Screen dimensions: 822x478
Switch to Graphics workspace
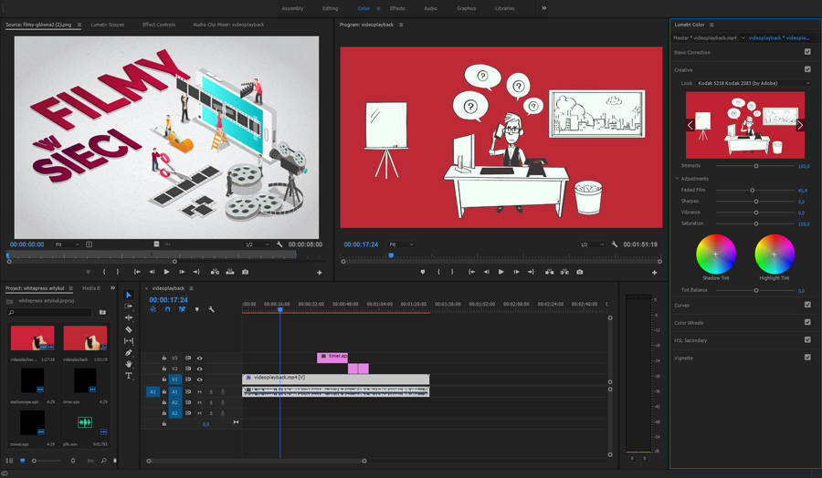point(466,8)
